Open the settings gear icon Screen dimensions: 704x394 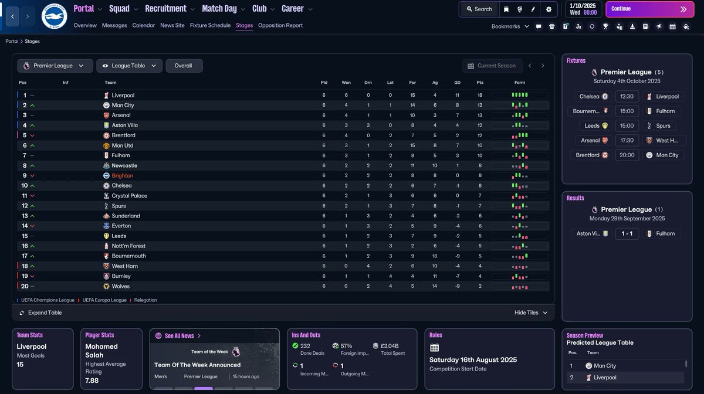tap(549, 9)
